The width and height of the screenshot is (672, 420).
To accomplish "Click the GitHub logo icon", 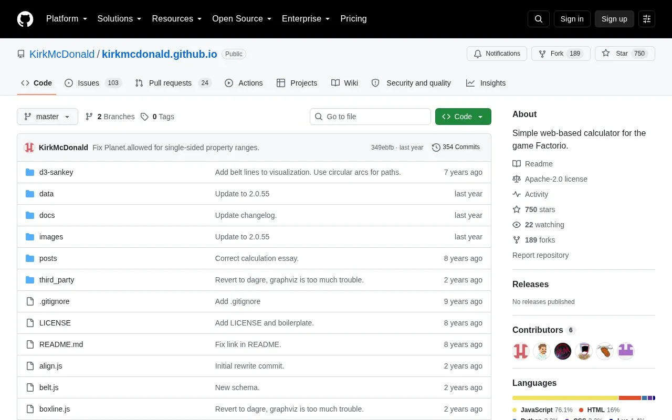I will click(x=25, y=19).
